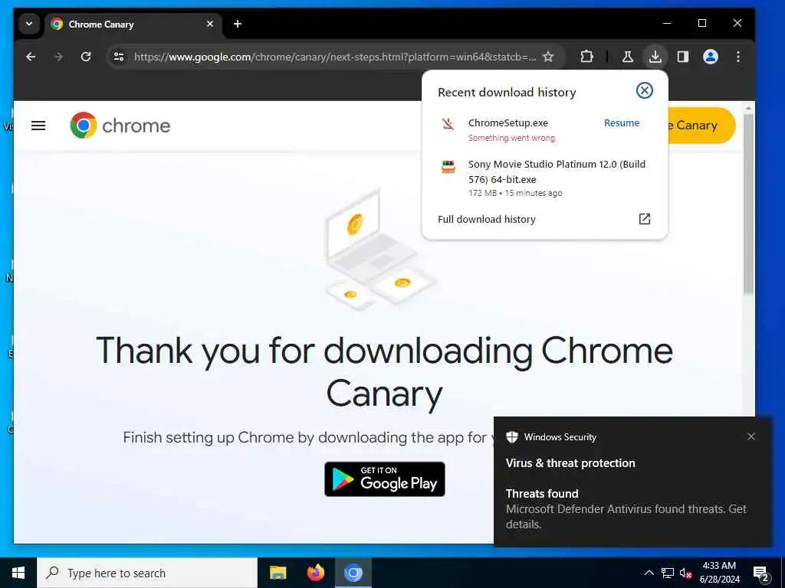
Task: Open Chrome Labs flask icon
Action: pos(627,57)
